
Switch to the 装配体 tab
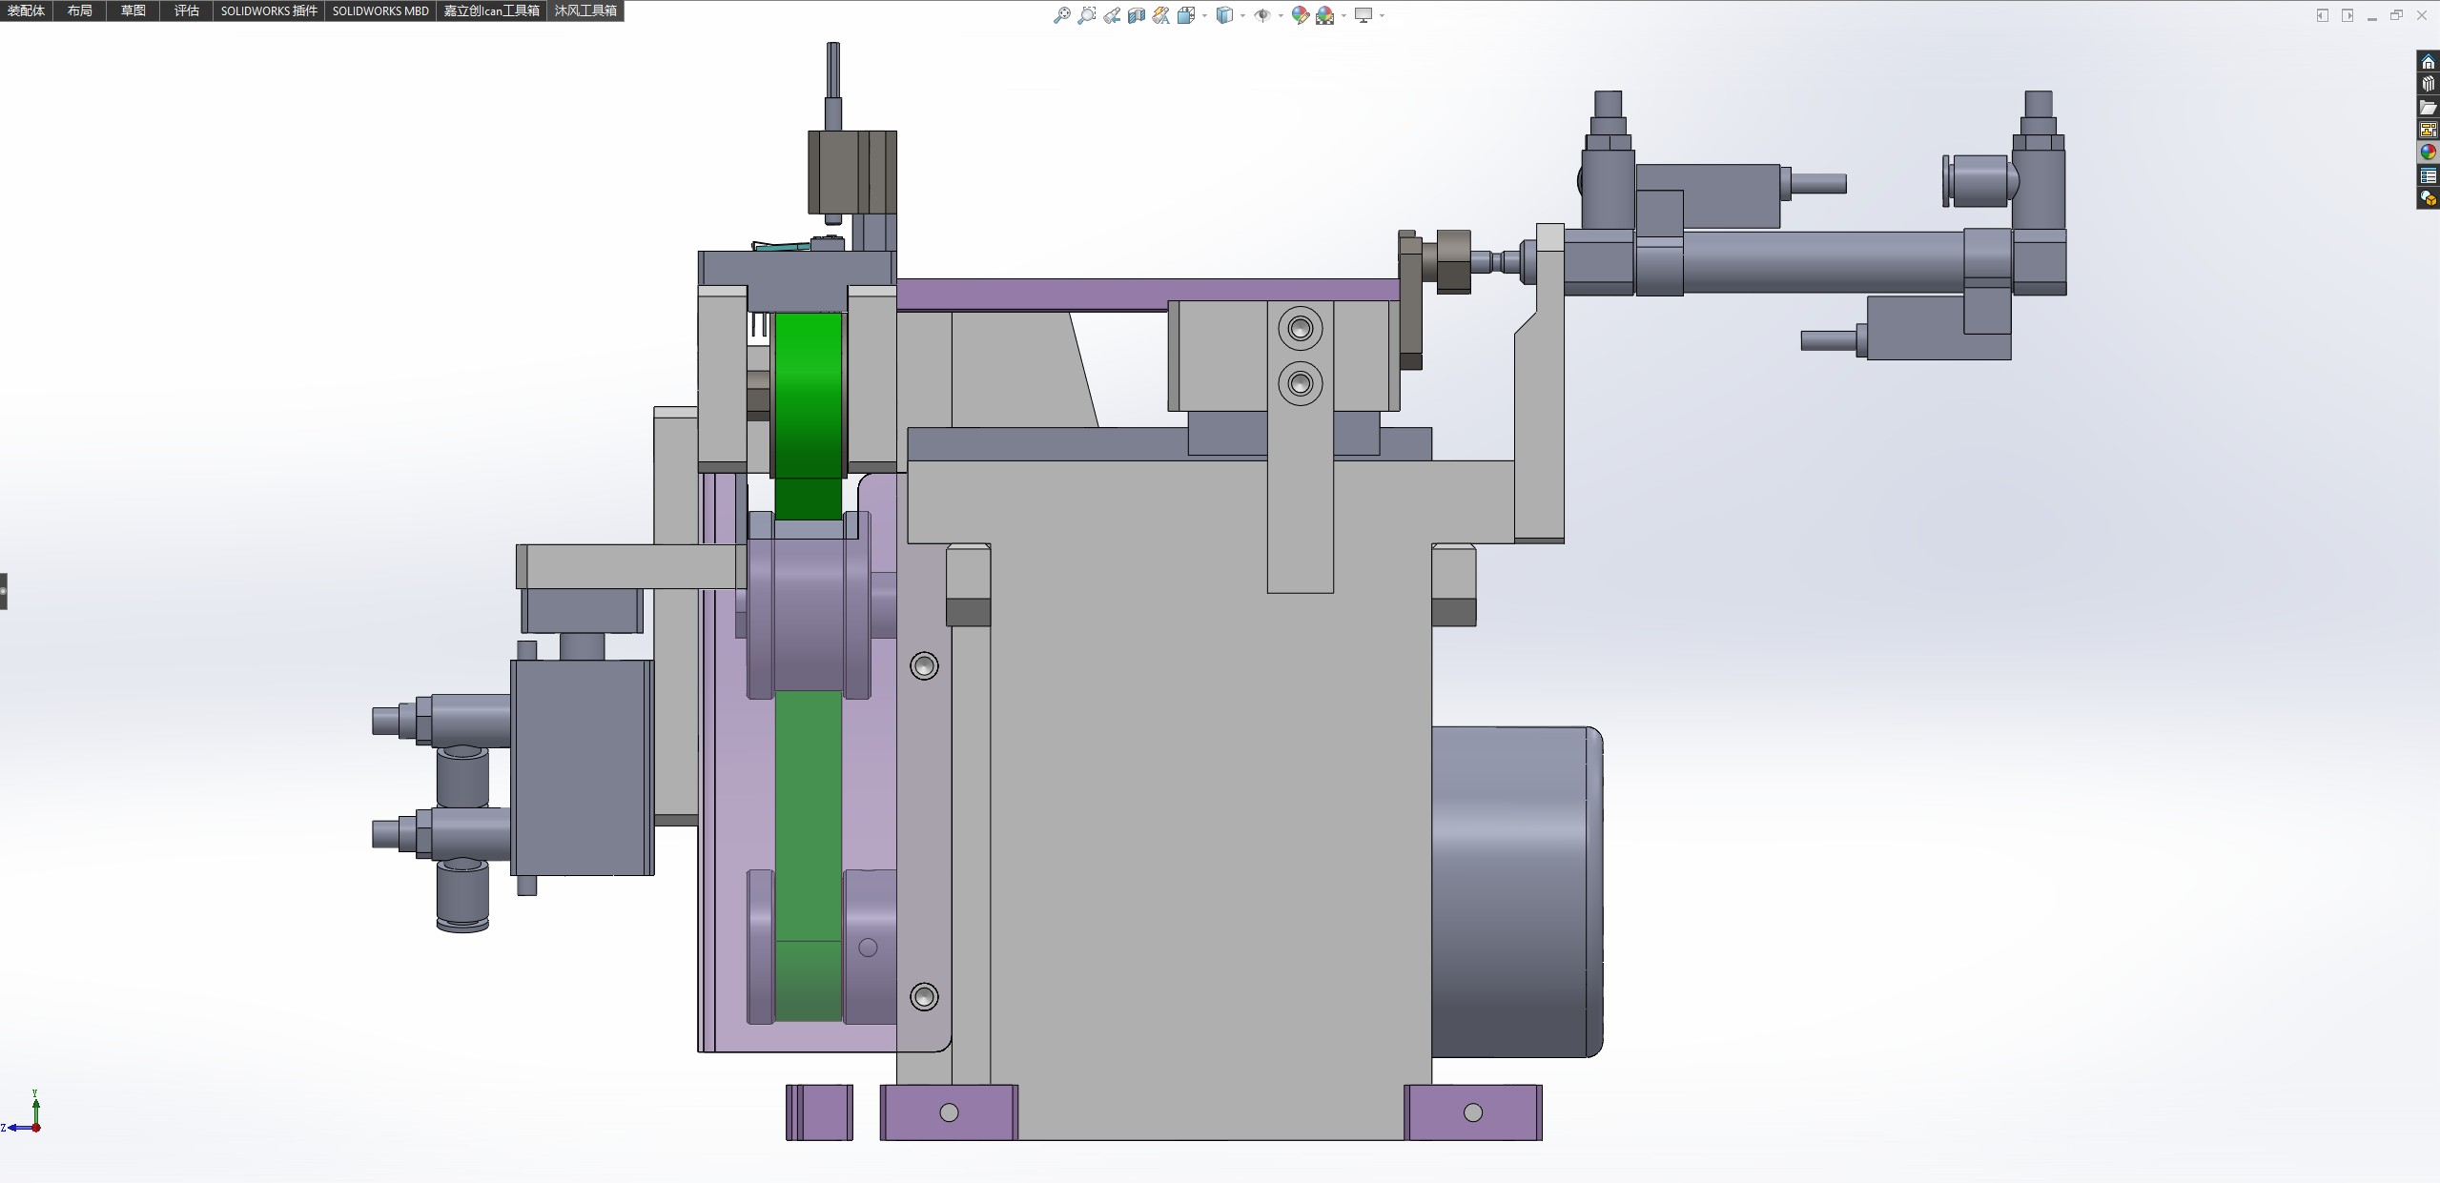coord(26,10)
